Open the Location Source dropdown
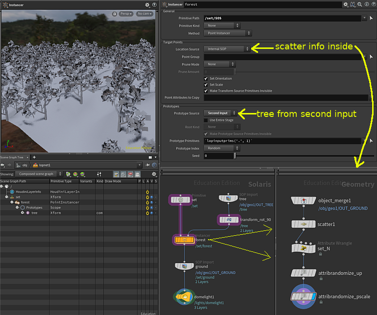This screenshot has width=377, height=315. click(x=227, y=49)
